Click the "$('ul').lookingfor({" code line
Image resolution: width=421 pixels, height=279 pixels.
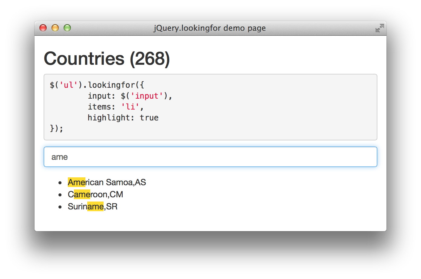[x=97, y=85]
